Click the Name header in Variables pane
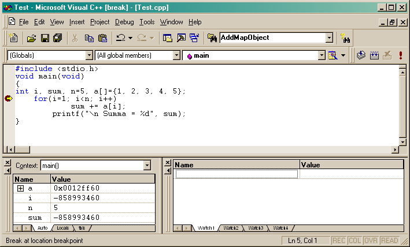 (32, 179)
